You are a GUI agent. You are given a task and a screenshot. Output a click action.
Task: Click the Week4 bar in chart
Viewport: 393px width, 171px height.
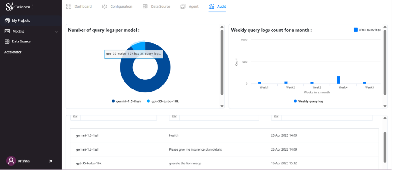338,80
